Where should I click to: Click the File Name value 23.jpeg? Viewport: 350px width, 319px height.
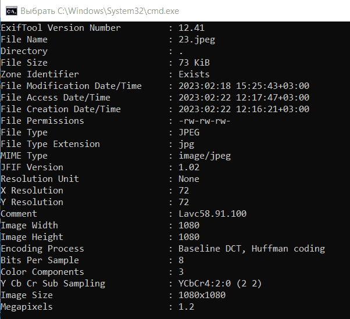click(x=197, y=40)
